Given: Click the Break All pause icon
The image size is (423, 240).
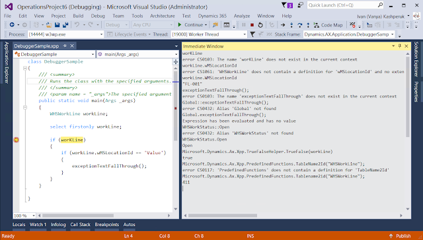Looking at the screenshot, I should [244, 25].
